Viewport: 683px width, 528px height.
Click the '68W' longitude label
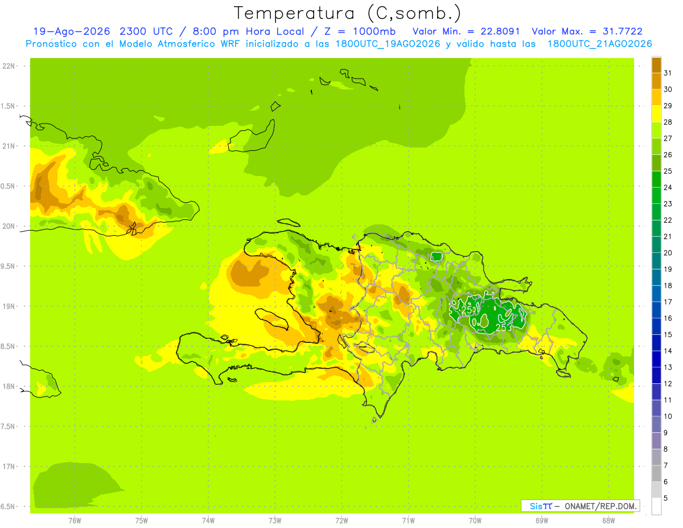pyautogui.click(x=608, y=520)
